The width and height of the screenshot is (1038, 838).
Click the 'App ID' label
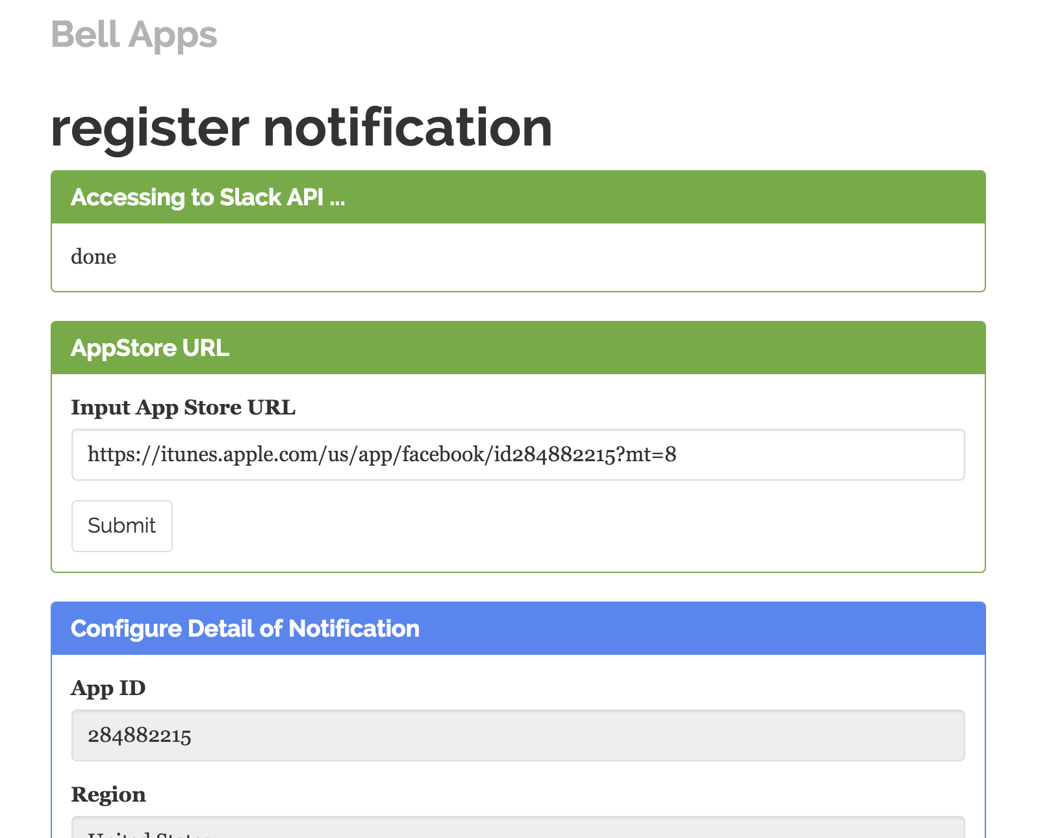click(108, 688)
